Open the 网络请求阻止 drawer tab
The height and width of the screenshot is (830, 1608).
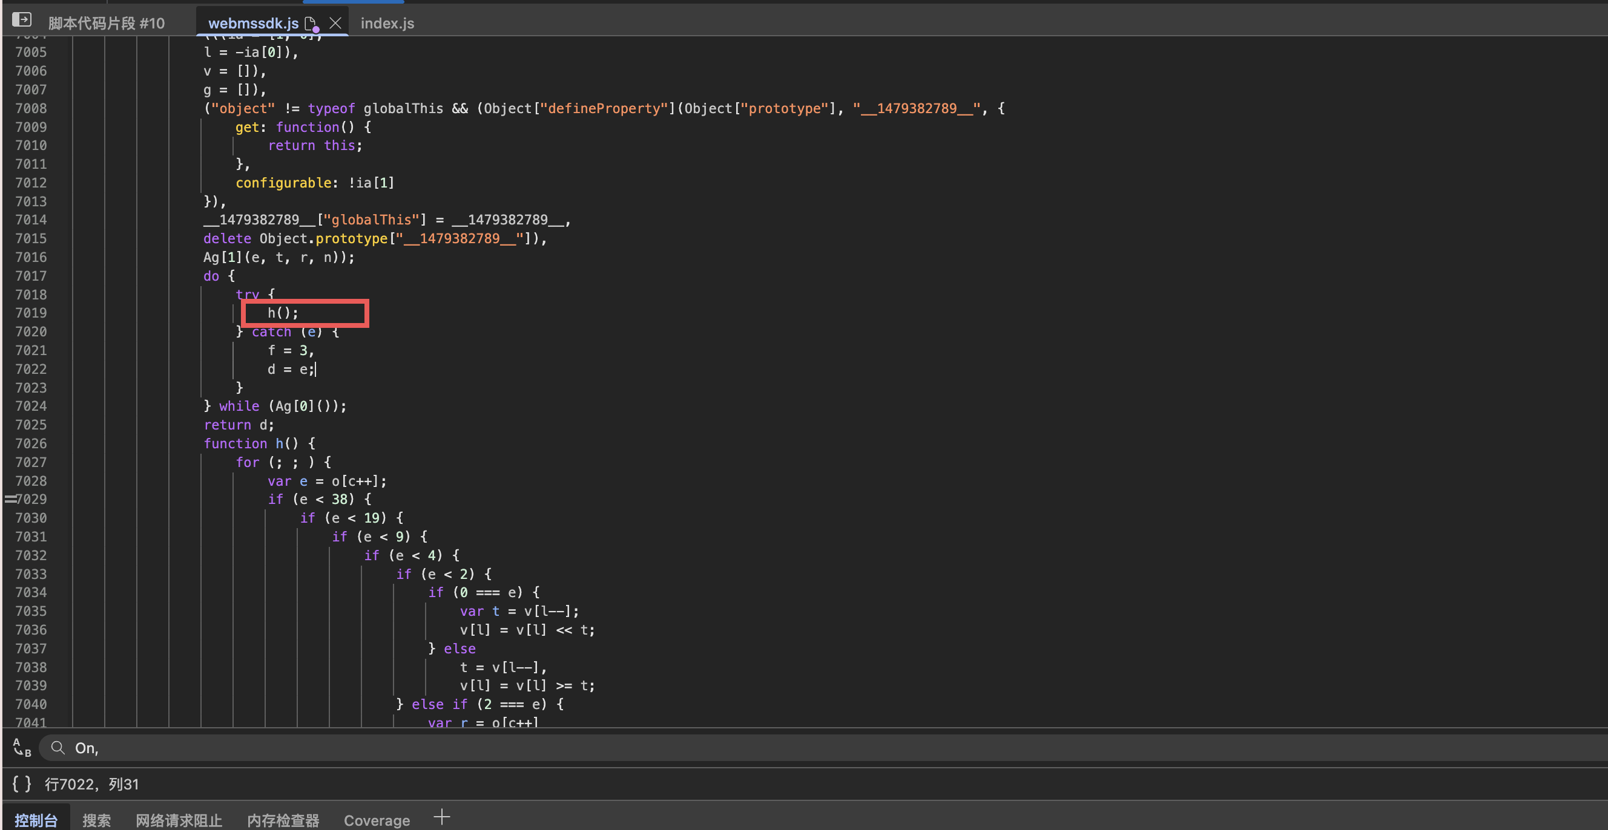point(179,820)
